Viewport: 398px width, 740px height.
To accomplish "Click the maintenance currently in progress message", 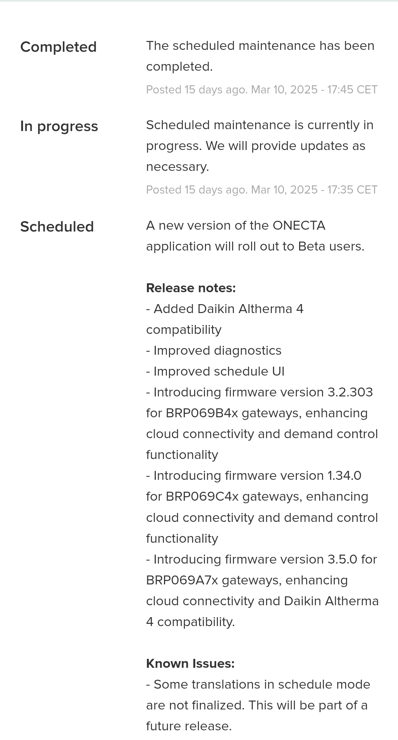I will 260,146.
